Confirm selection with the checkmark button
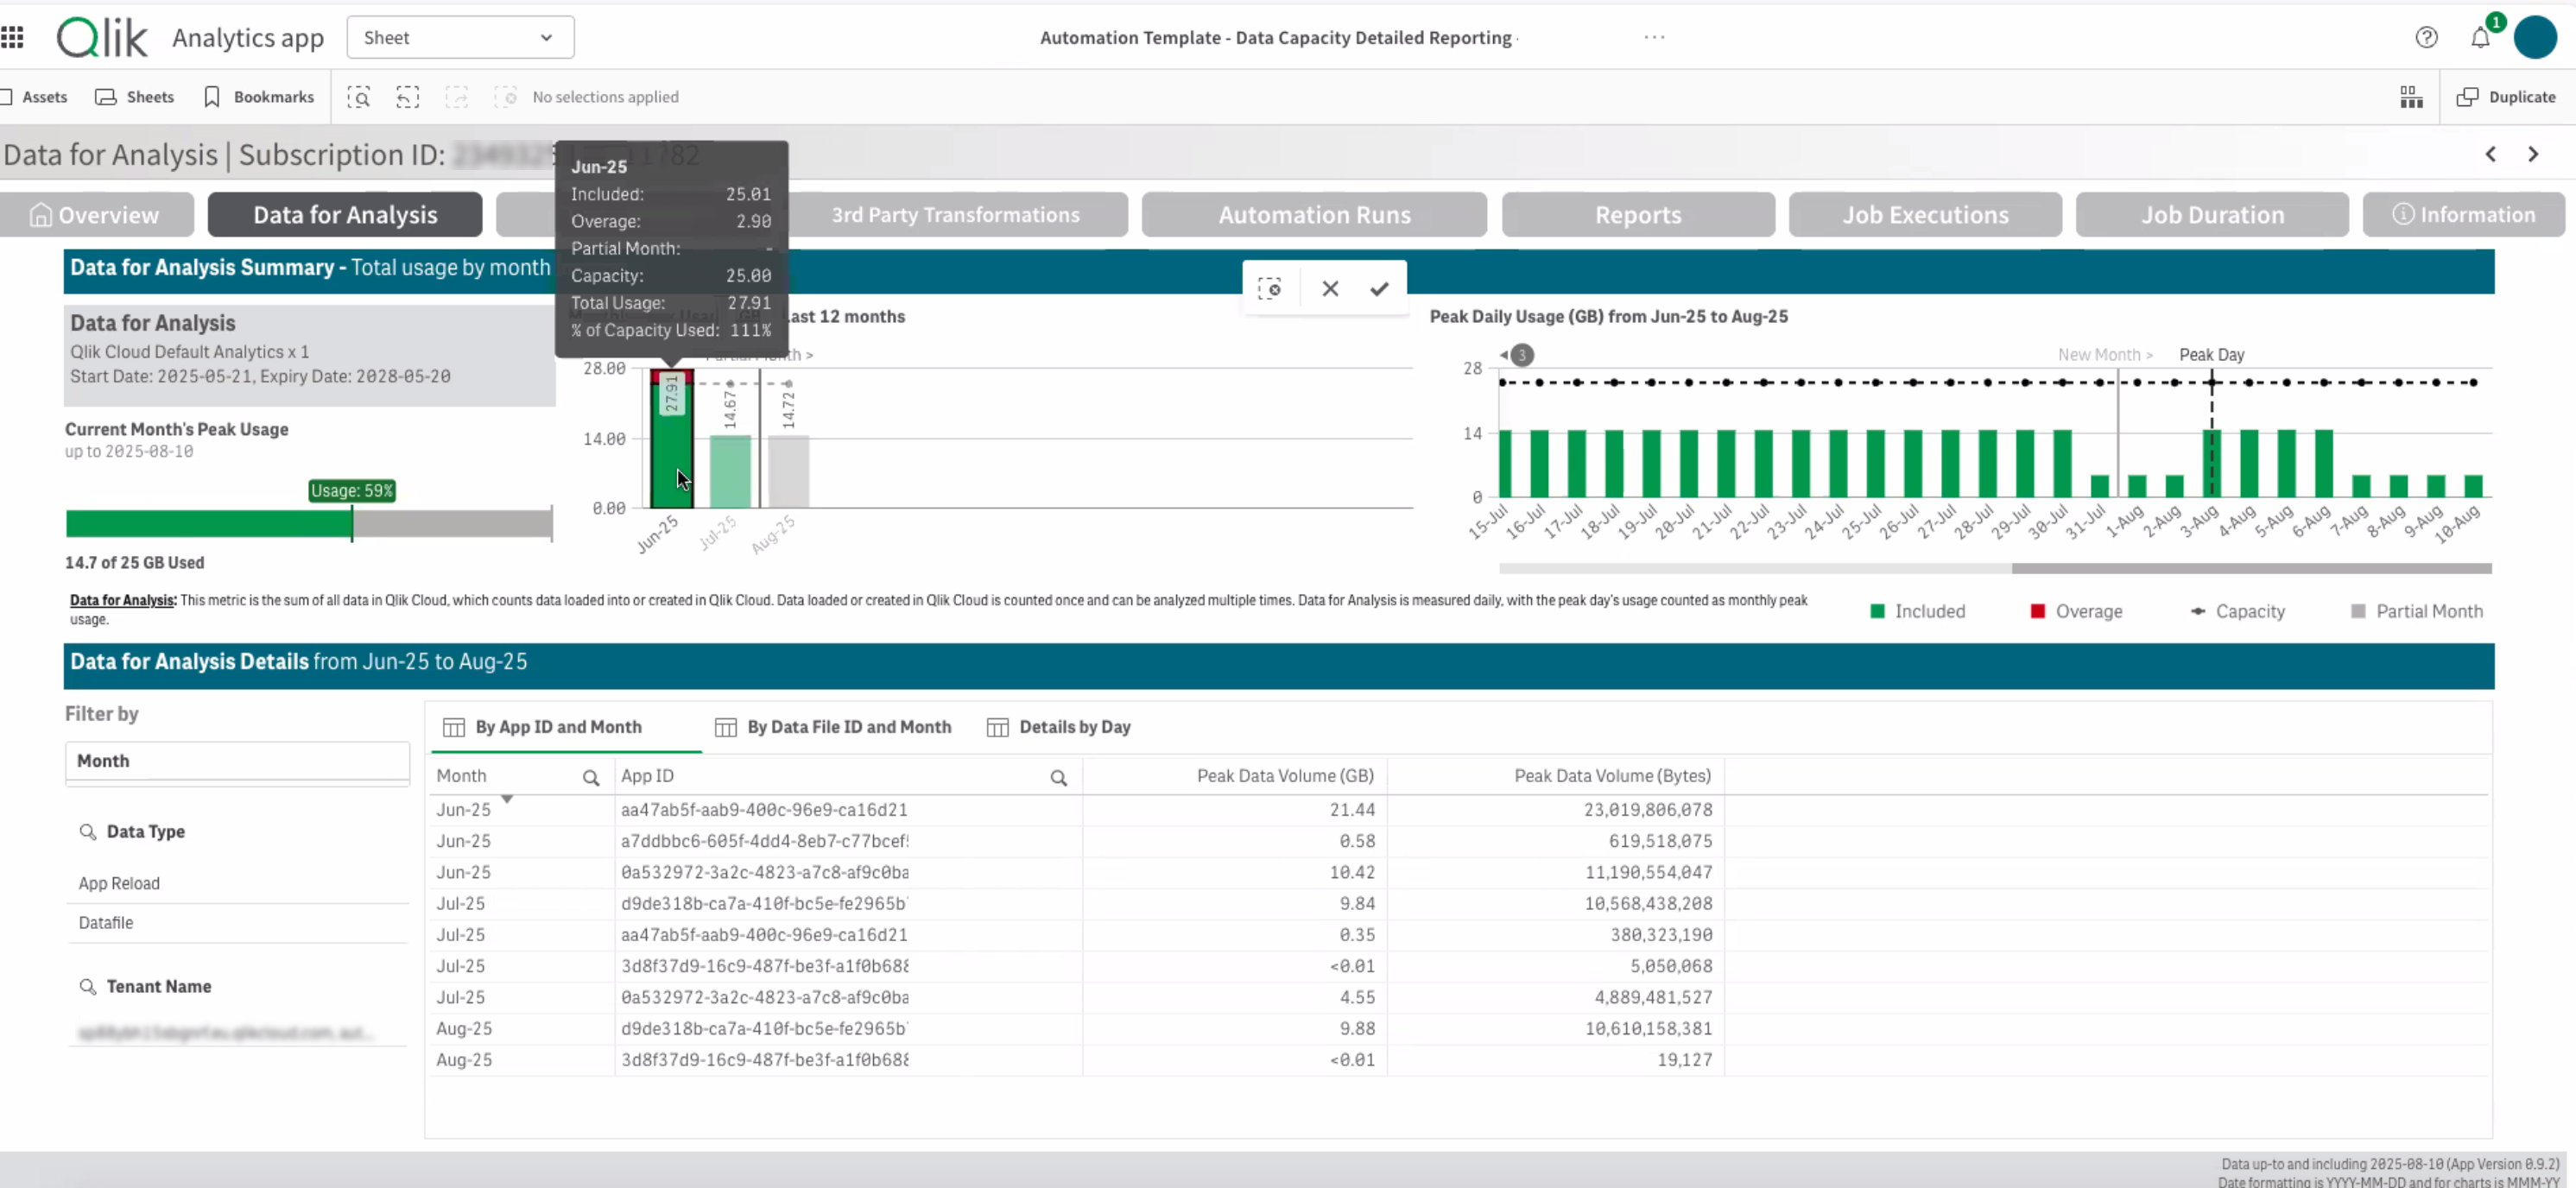 click(x=1378, y=288)
